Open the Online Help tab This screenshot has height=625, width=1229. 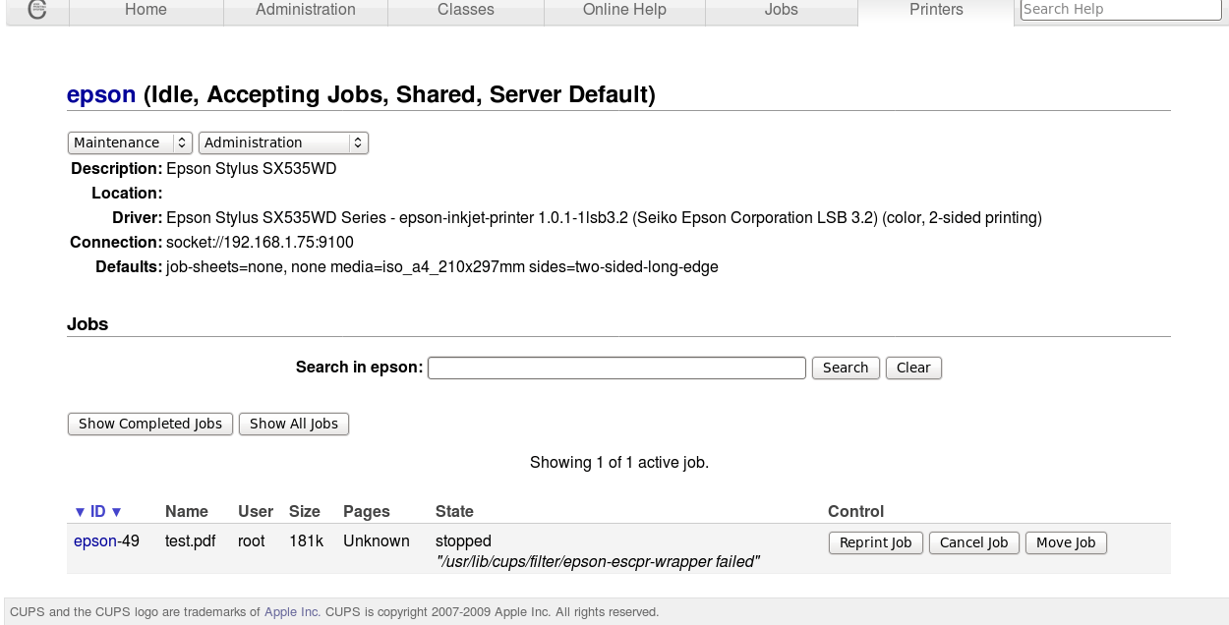coord(623,10)
